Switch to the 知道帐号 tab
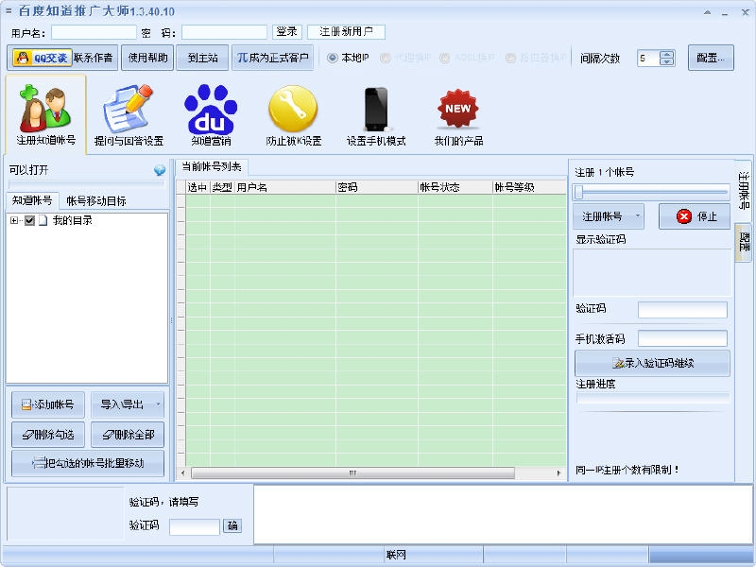Screen dimensions: 756x567 click(x=32, y=200)
